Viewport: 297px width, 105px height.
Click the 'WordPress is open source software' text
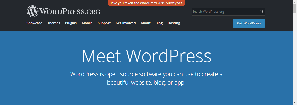coord(146,78)
